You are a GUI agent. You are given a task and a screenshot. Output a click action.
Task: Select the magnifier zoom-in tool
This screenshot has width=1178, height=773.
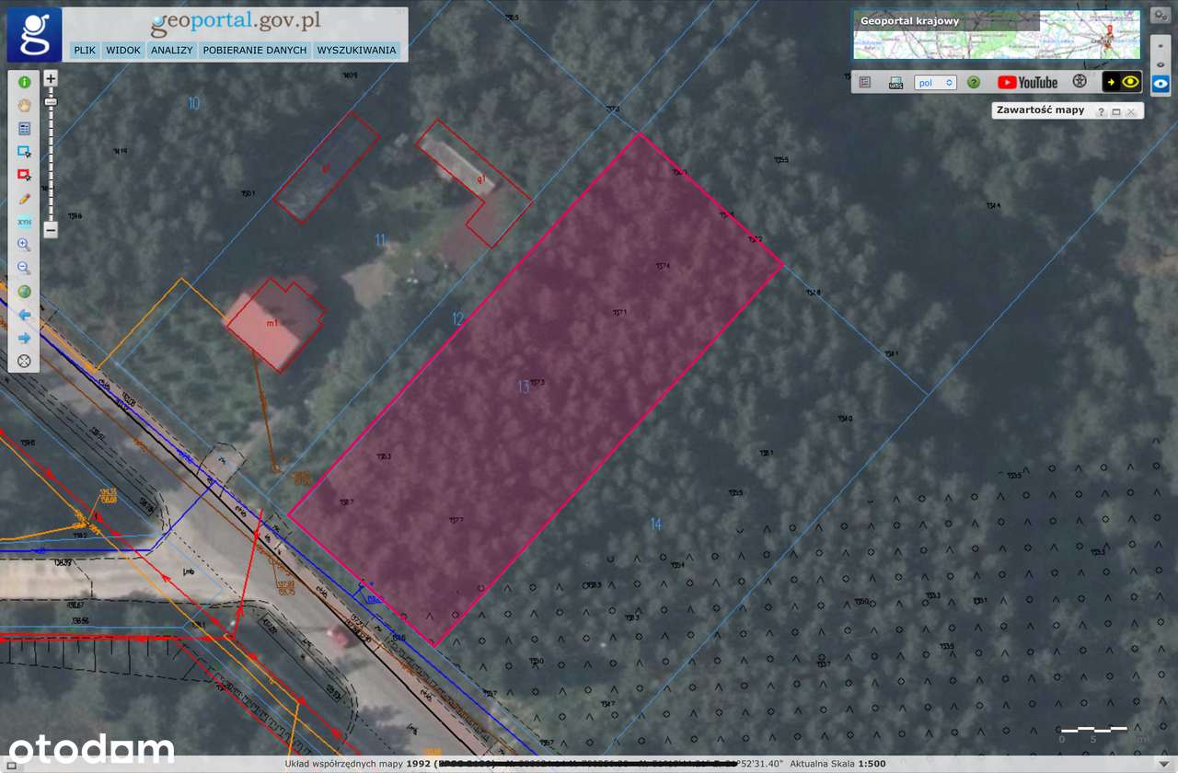pos(24,245)
